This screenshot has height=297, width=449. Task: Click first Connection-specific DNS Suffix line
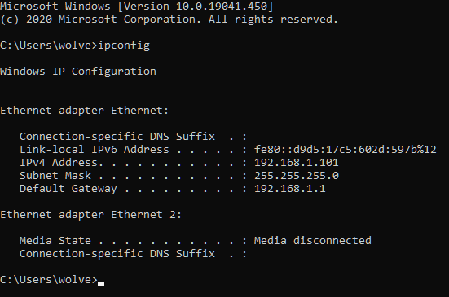coord(133,137)
